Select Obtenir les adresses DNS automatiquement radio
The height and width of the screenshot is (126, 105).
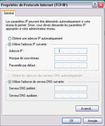point(10,76)
